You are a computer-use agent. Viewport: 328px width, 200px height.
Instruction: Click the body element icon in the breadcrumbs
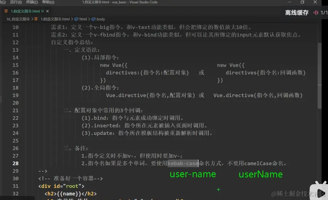pyautogui.click(x=93, y=19)
